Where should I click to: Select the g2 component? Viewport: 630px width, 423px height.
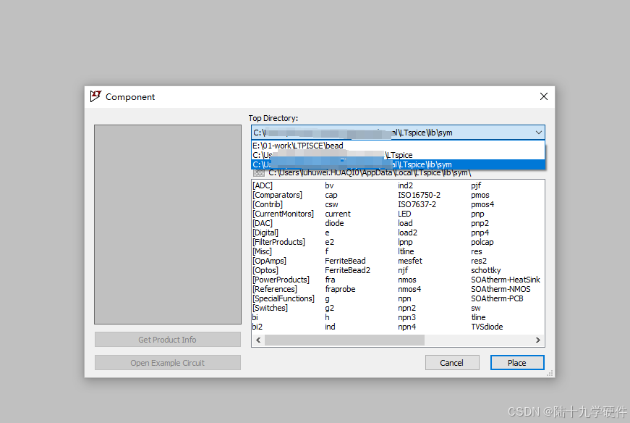[x=329, y=308]
